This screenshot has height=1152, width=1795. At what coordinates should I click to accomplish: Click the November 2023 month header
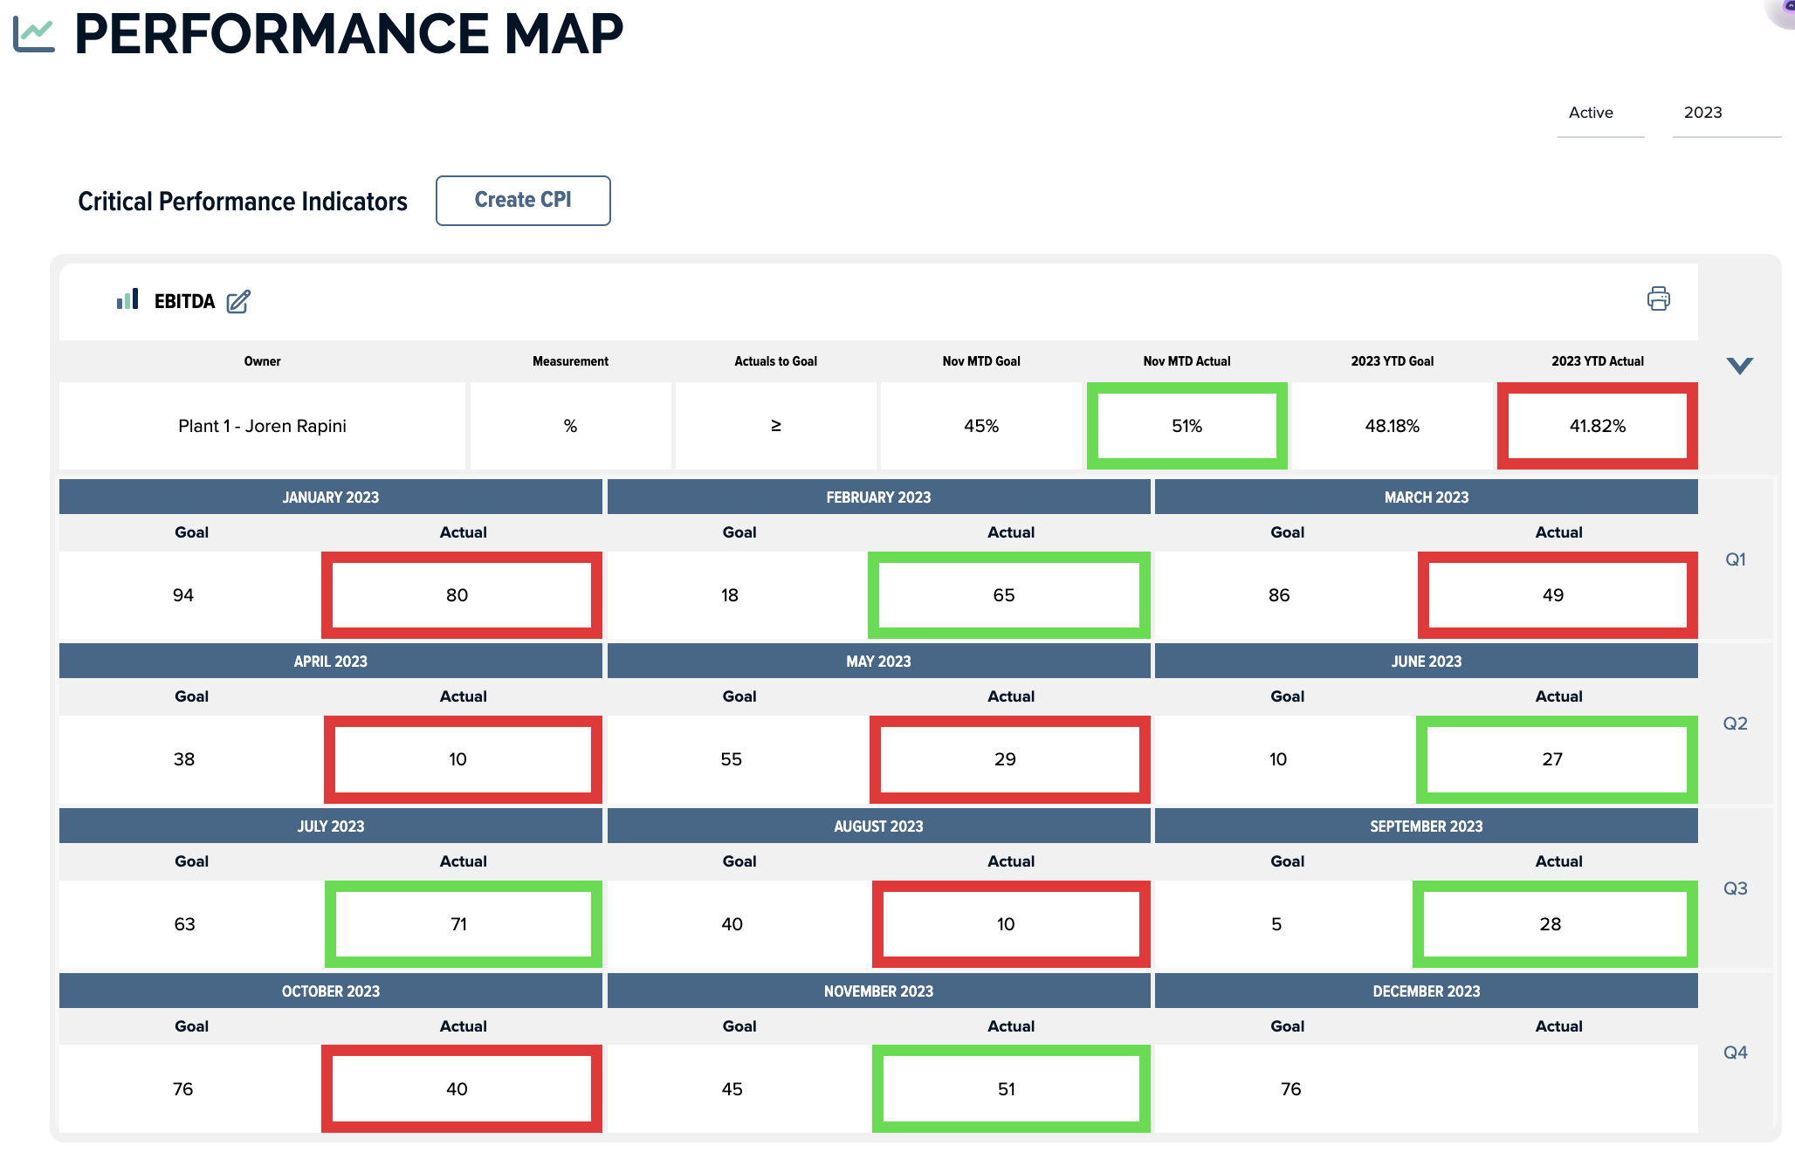tap(878, 991)
